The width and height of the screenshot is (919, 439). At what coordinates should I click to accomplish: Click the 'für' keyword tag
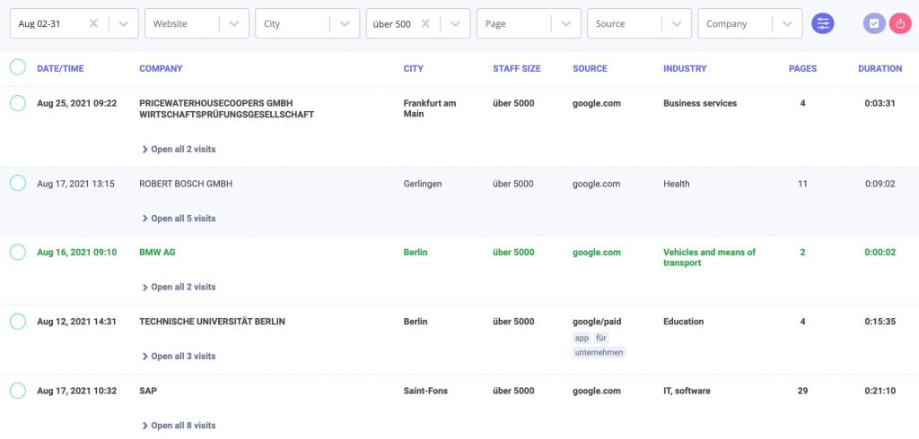(601, 338)
